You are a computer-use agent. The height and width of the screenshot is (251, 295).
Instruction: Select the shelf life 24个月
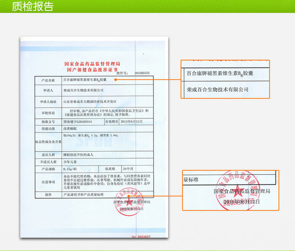coord(128,169)
